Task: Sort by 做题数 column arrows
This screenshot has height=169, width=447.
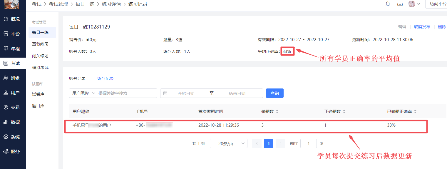Action: (x=277, y=112)
